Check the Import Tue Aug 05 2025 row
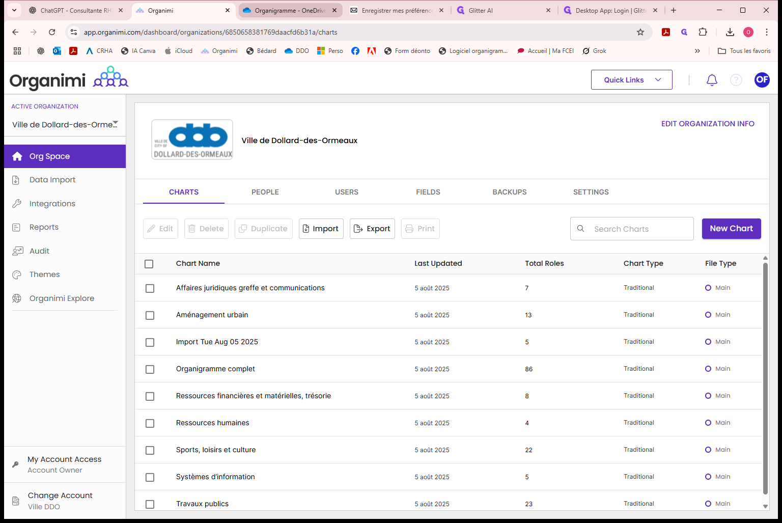Viewport: 782px width, 523px height. pos(150,342)
